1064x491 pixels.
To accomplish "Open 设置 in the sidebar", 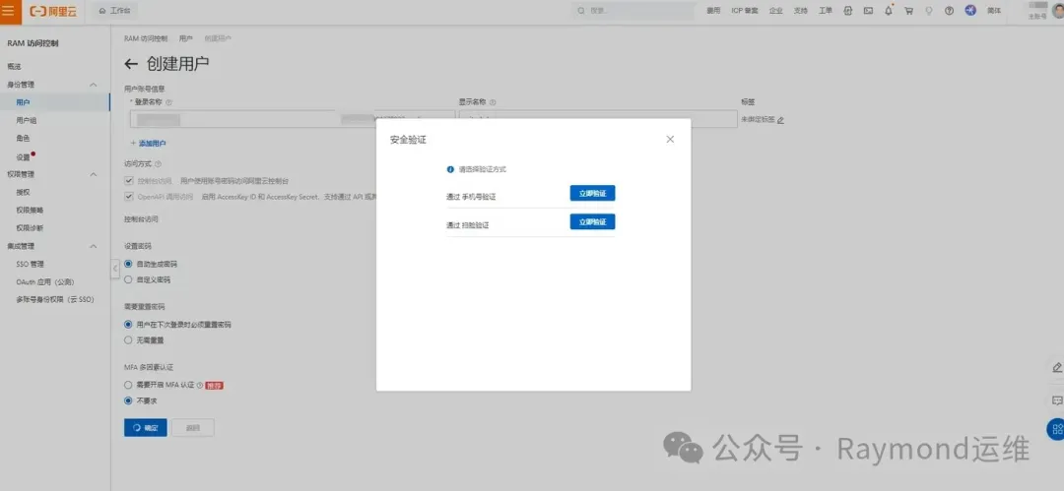I will click(x=23, y=156).
